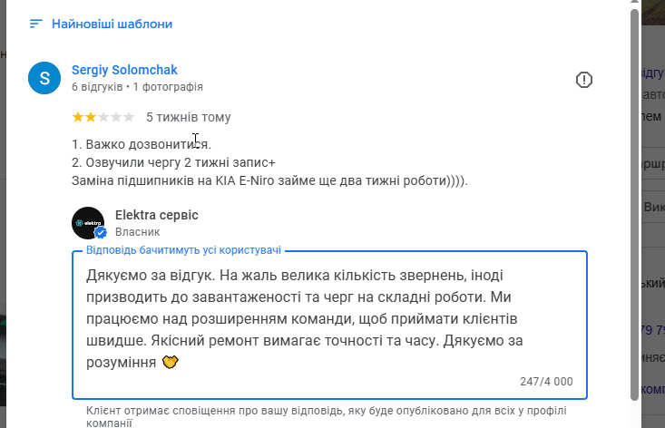Viewport: 665px width, 428px height.
Task: Click the heart emoji in reply text
Action: 169,362
